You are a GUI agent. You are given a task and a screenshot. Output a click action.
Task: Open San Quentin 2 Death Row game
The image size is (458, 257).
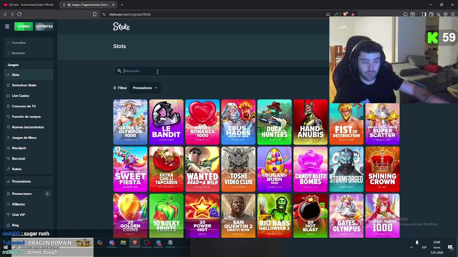[x=238, y=216]
